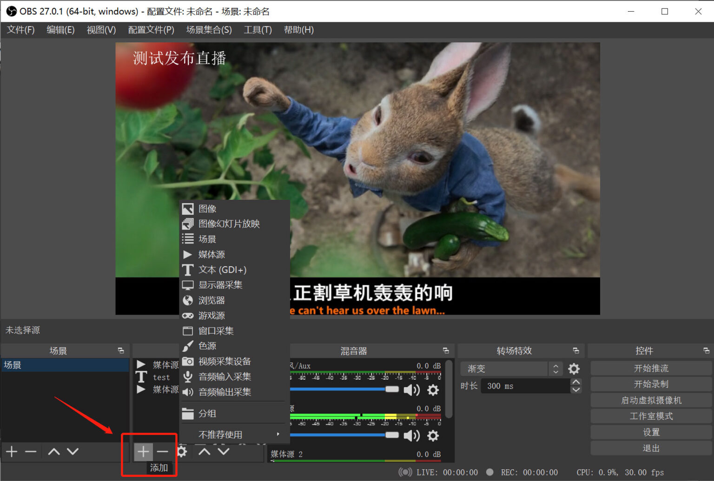Click the 开始推流 button

pos(651,369)
